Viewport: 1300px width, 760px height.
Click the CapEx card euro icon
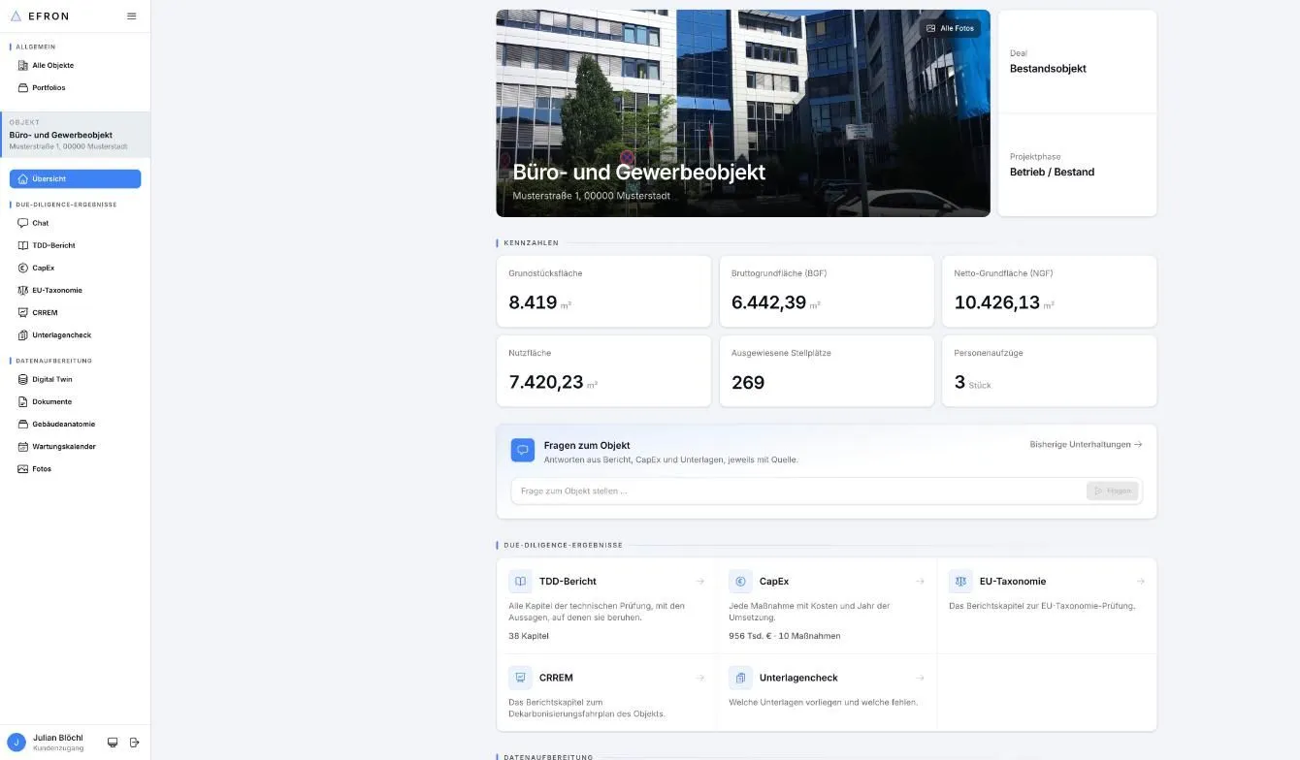coord(740,582)
